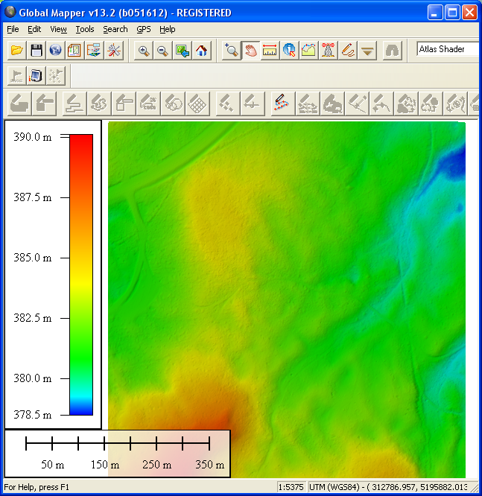
Task: Click the 378.5 m legend label
Action: pyautogui.click(x=32, y=415)
